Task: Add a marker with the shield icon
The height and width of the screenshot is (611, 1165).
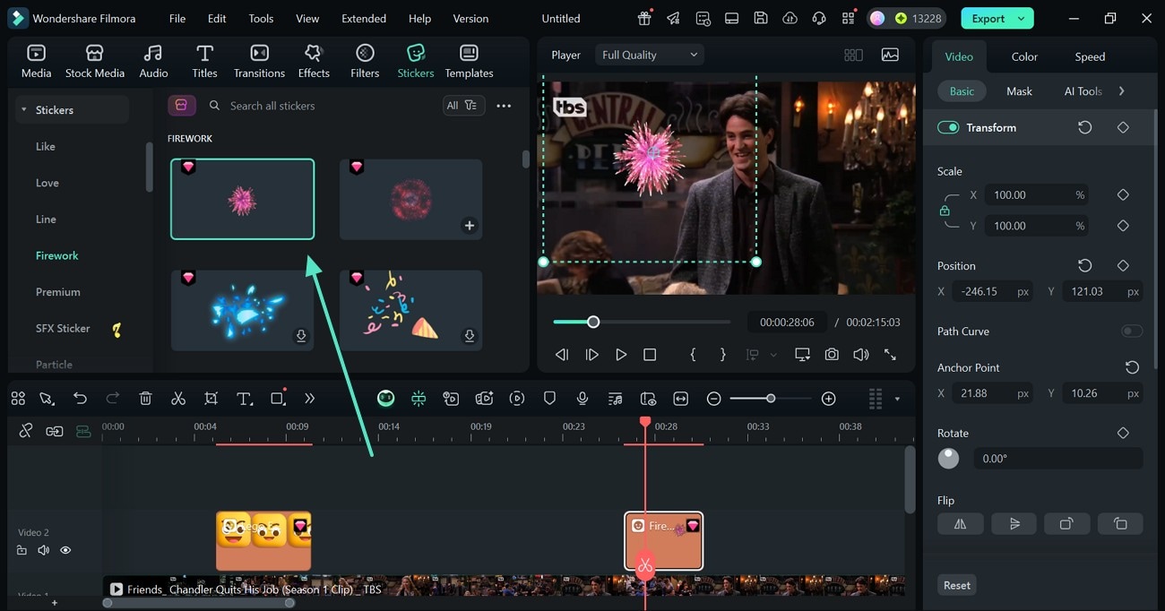Action: coord(549,399)
